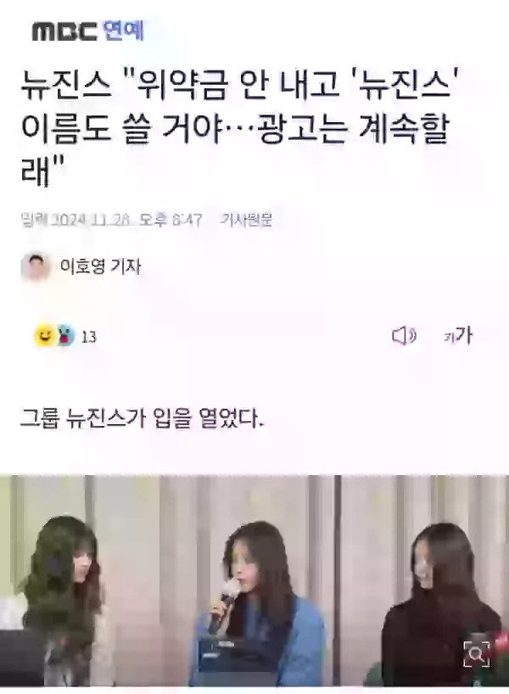Click the woman holding the microphone
The width and height of the screenshot is (509, 694).
point(261,607)
